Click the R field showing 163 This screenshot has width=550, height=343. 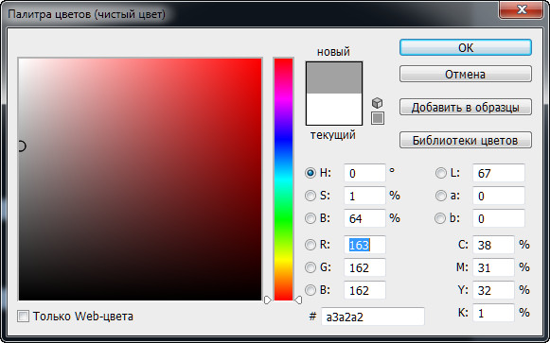coord(364,245)
